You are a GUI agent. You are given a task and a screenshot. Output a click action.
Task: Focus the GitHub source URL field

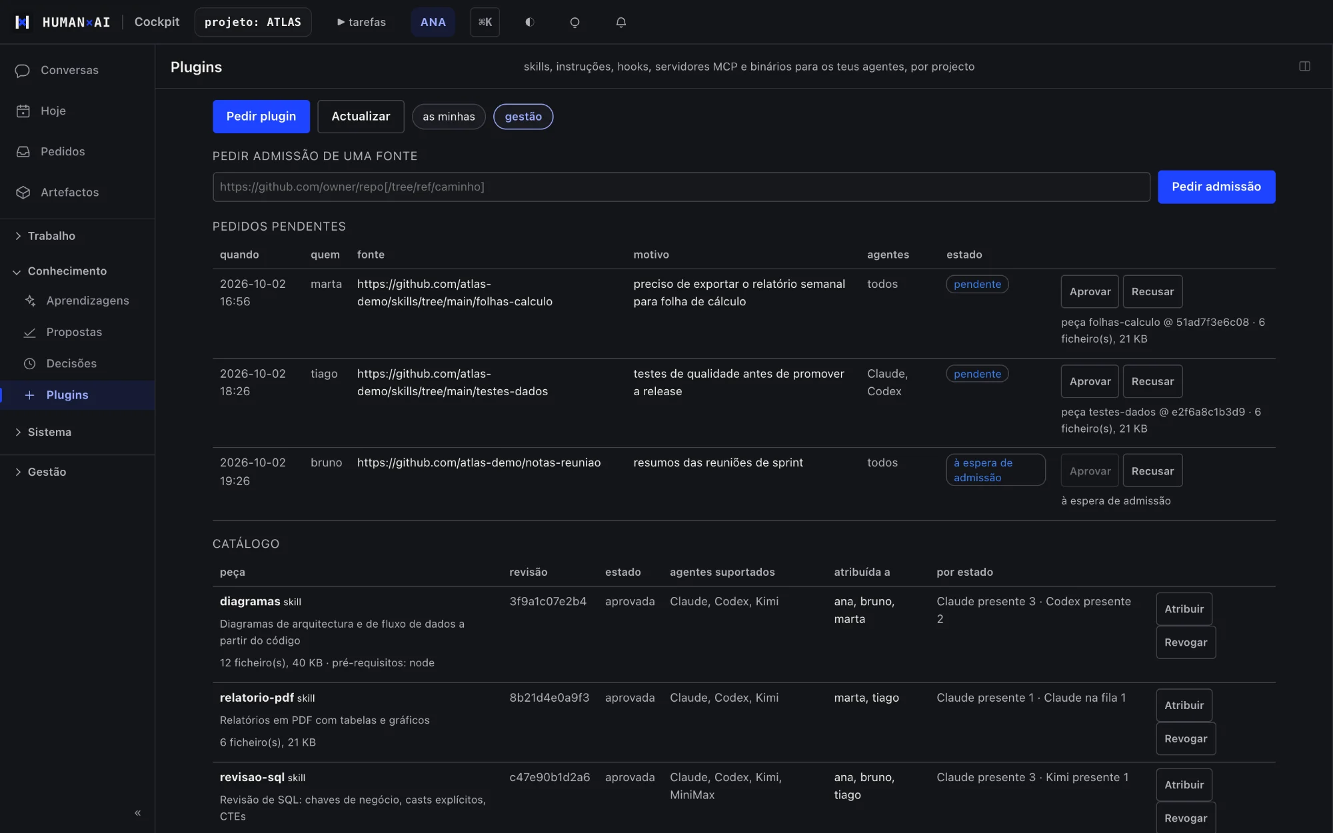681,187
